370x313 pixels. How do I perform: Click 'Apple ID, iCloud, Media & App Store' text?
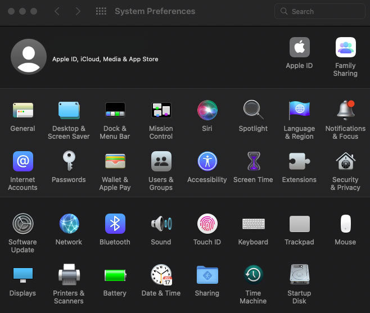point(105,59)
